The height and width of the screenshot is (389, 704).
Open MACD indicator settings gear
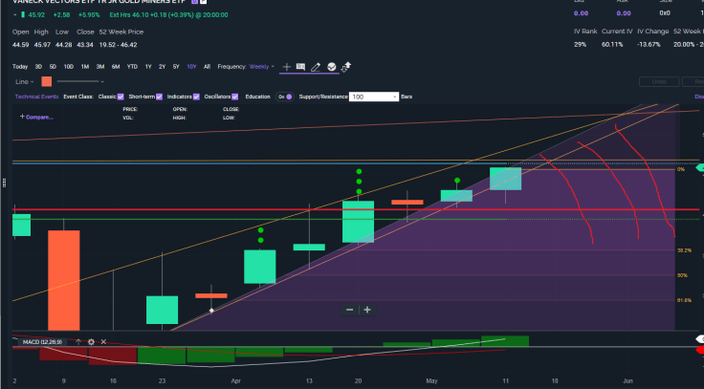[x=91, y=341]
